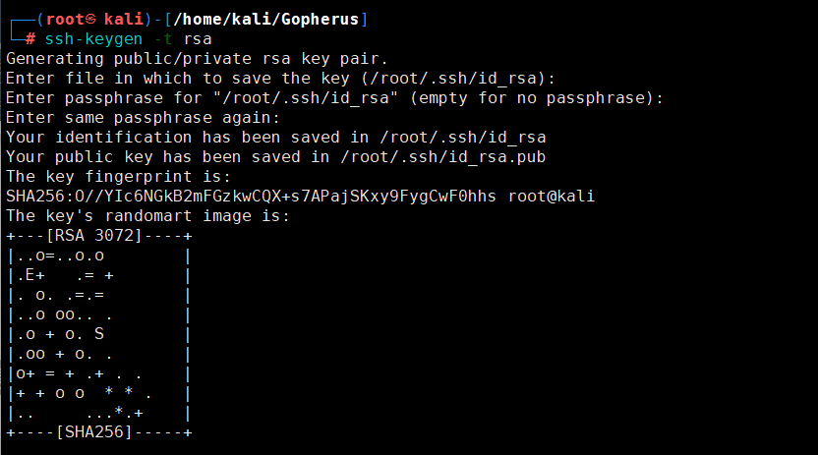Click the 'The key fingerprint is:' line

point(118,177)
